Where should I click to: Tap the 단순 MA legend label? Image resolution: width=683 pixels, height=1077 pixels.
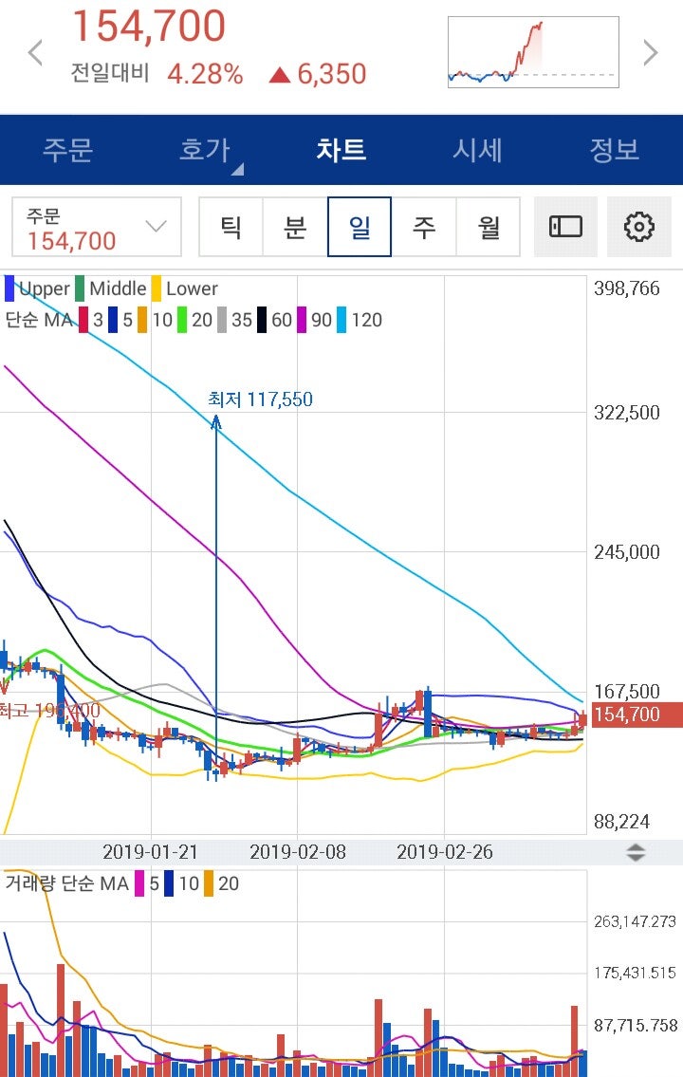click(39, 320)
